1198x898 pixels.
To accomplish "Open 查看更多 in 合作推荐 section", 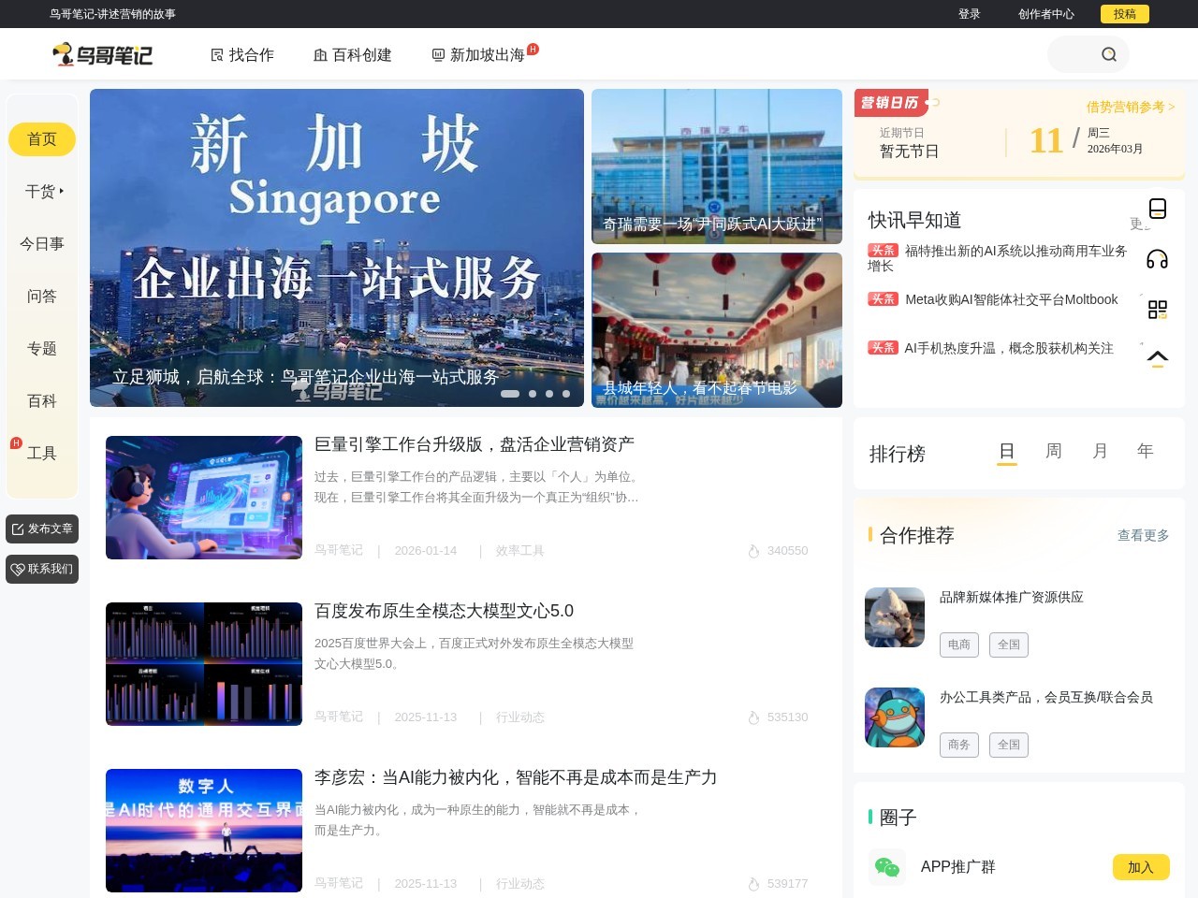I will [x=1143, y=535].
